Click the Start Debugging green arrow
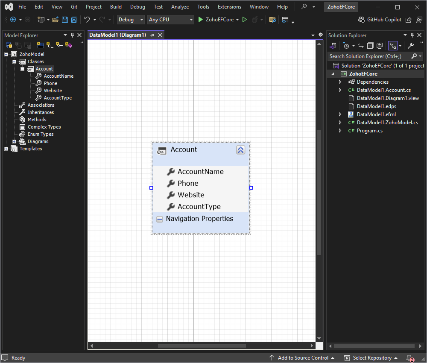Screen dimensions: 427x363 coord(200,20)
